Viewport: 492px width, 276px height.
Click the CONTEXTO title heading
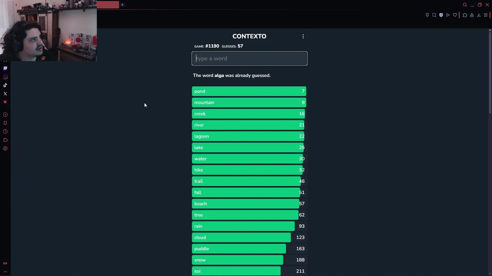(249, 36)
